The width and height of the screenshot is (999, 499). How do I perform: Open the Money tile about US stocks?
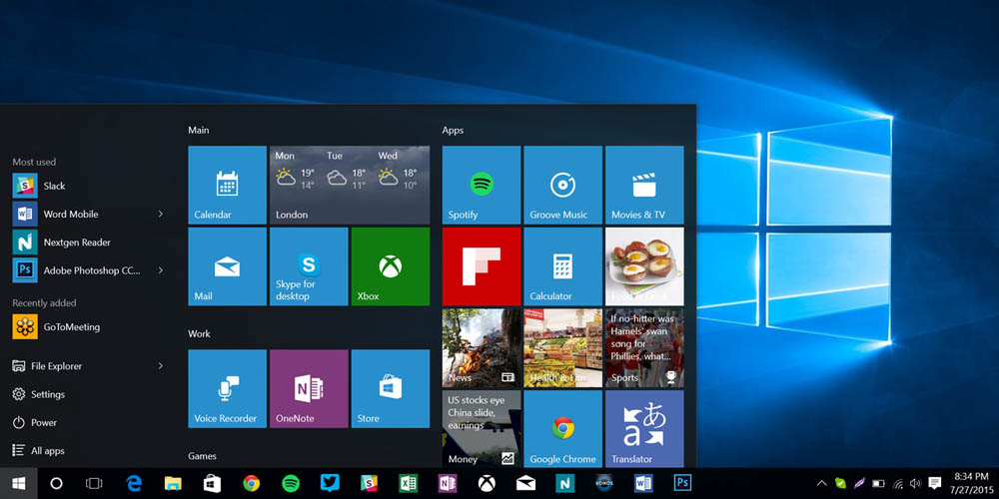(x=482, y=428)
